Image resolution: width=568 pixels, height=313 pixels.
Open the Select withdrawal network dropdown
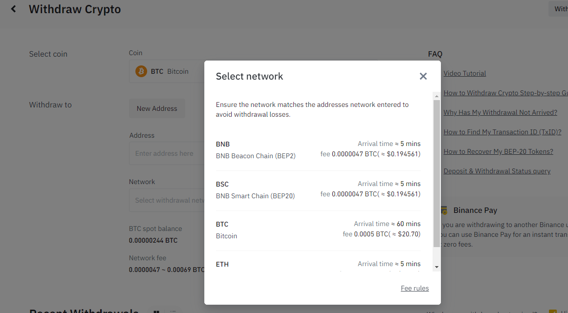tap(166, 200)
